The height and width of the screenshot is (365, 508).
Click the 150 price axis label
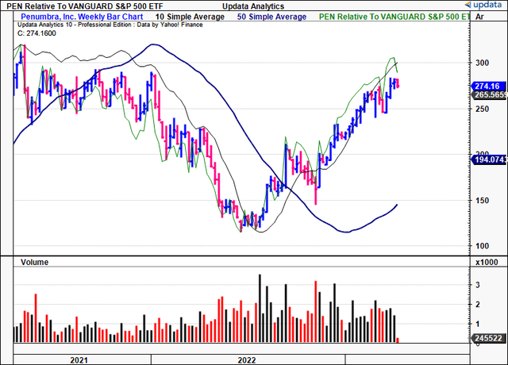pyautogui.click(x=482, y=201)
